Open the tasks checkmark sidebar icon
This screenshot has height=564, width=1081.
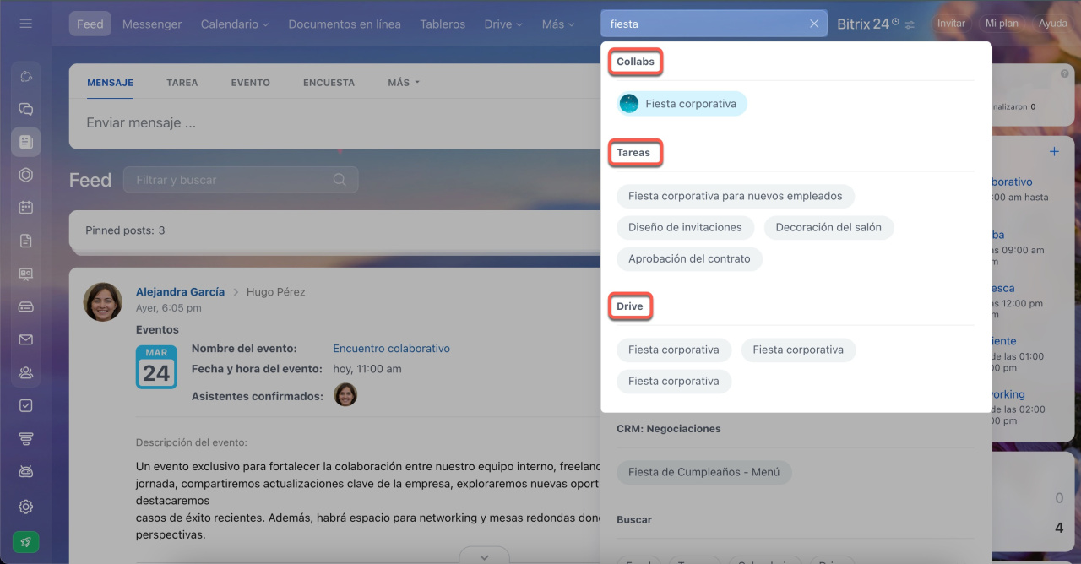tap(26, 405)
